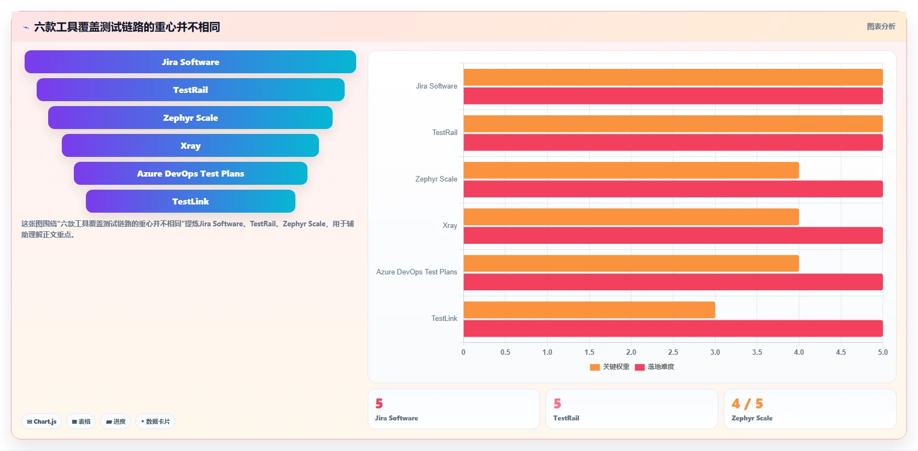Toggle the red 落地难度 legend swatch
Image resolution: width=918 pixels, height=451 pixels.
tap(640, 367)
